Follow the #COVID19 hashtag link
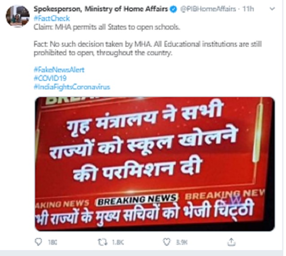The image size is (286, 256). (x=50, y=78)
